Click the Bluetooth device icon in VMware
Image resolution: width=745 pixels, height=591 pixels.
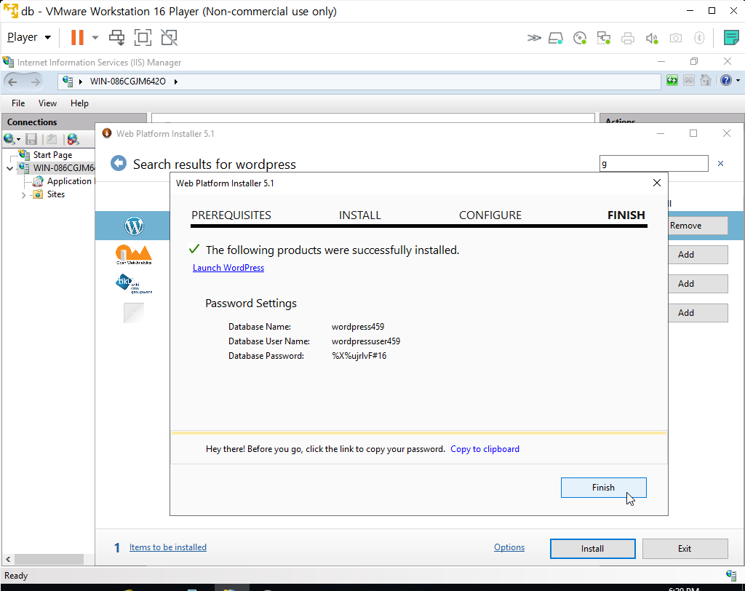pos(699,38)
